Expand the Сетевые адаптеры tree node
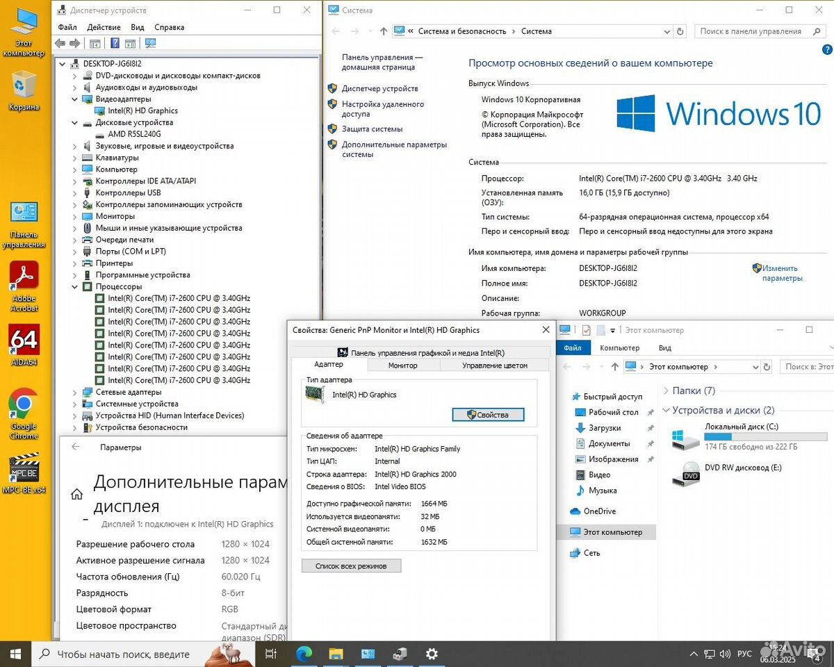The image size is (834, 667). pos(75,392)
